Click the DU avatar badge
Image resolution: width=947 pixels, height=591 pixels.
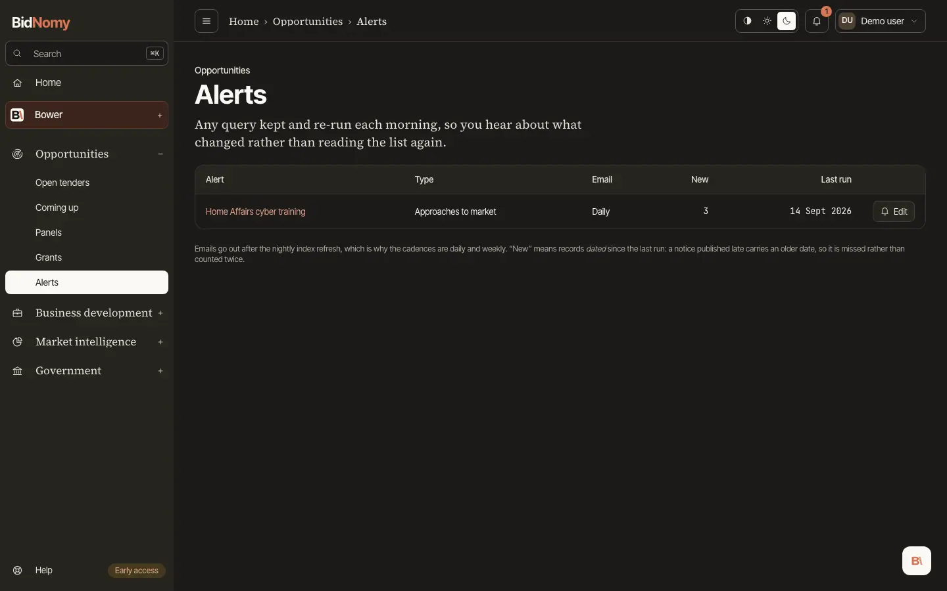click(847, 21)
